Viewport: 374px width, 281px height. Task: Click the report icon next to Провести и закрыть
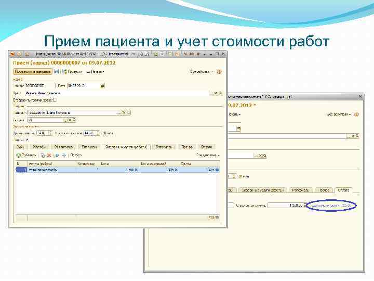pyautogui.click(x=56, y=71)
